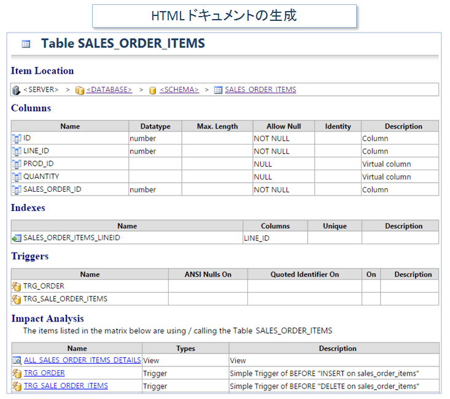Open the <DATABASE> breadcrumb link
This screenshot has height=399, width=450.
click(x=109, y=90)
